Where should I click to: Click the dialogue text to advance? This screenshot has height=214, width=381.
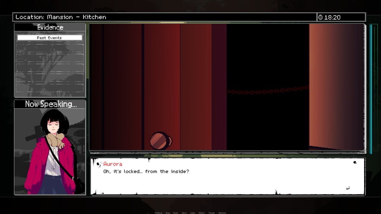coord(146,171)
